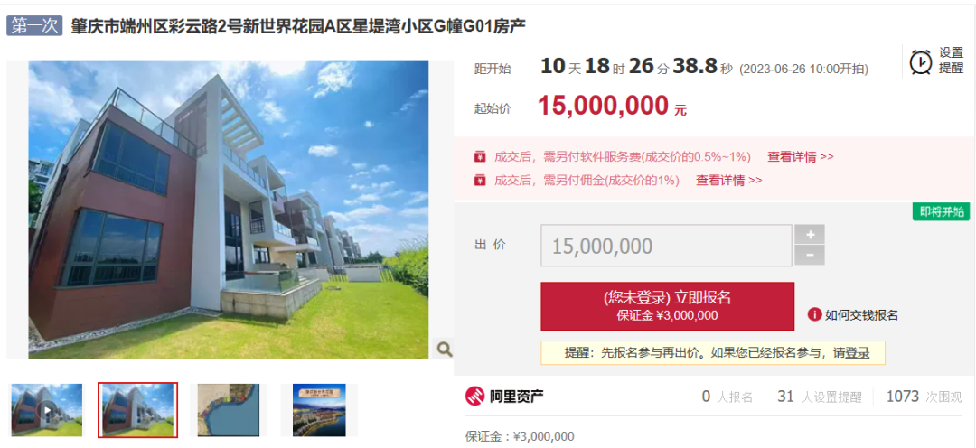Decrease bid with the minus button

[810, 255]
